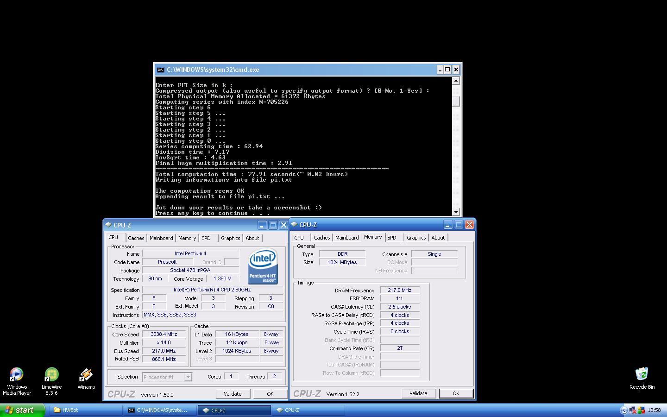Click Instructions field MMX, SSE, SSE2, SSE3
The image size is (667, 417).
pos(213,315)
